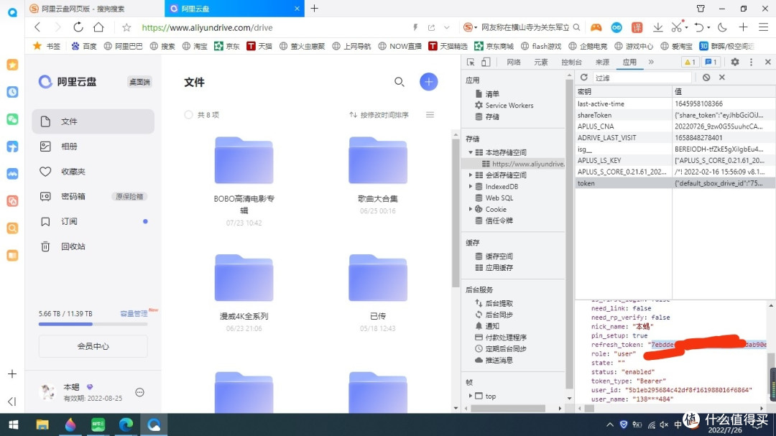This screenshot has width=776, height=436.
Task: Open search in 阿里云盘 via magnifier icon
Action: tap(400, 82)
